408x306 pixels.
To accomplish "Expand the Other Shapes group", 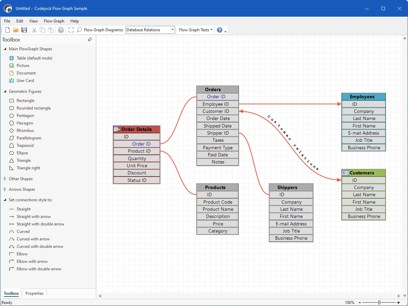I will tap(5, 179).
